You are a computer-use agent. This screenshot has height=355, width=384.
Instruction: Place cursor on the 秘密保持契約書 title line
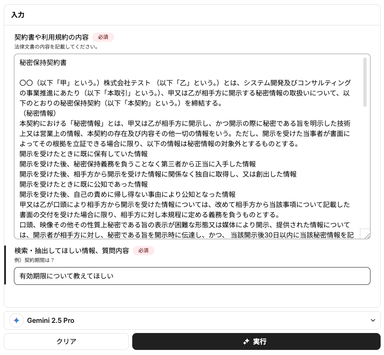point(43,63)
